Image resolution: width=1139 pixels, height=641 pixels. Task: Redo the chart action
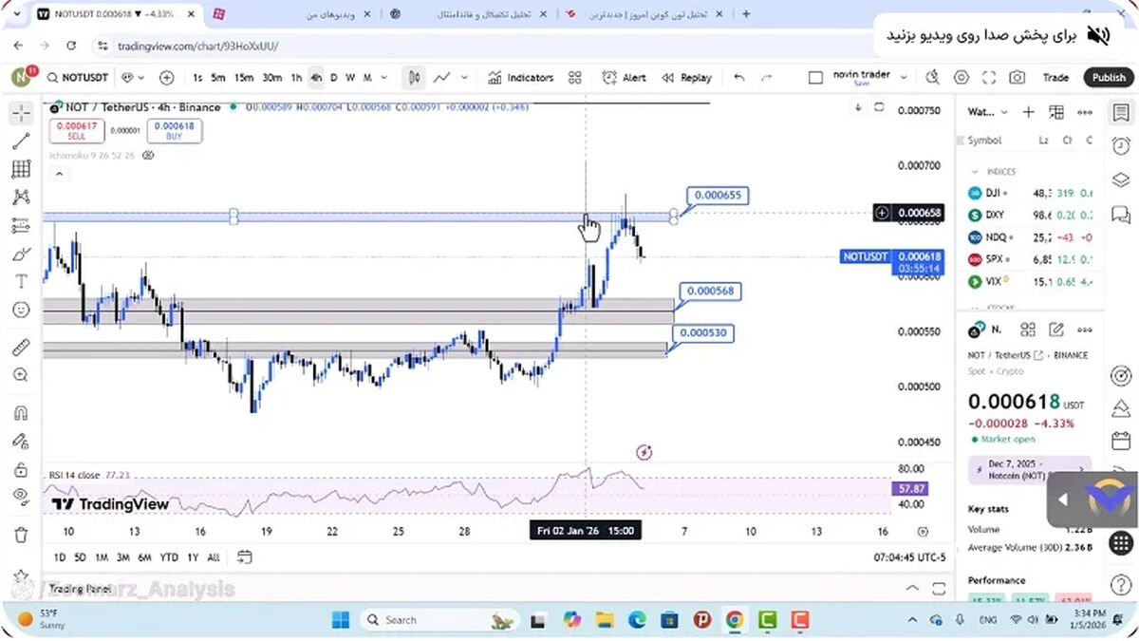point(767,78)
